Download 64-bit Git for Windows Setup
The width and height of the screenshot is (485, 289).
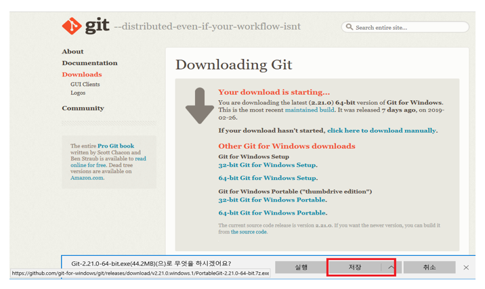click(268, 178)
